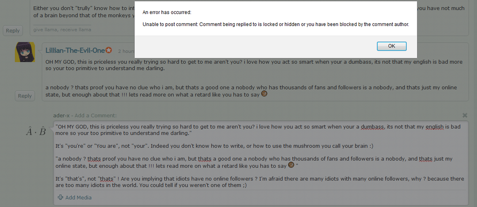Click the plus icon for Add Media
Image resolution: width=477 pixels, height=207 pixels.
pos(61,197)
